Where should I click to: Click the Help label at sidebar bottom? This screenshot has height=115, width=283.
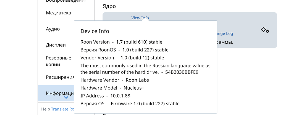tap(45, 109)
